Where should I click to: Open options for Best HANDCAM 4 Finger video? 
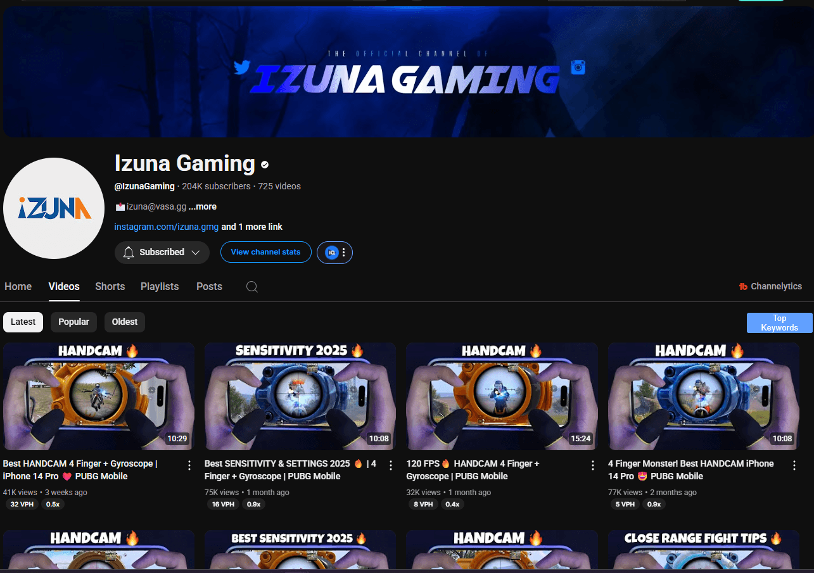(x=189, y=465)
